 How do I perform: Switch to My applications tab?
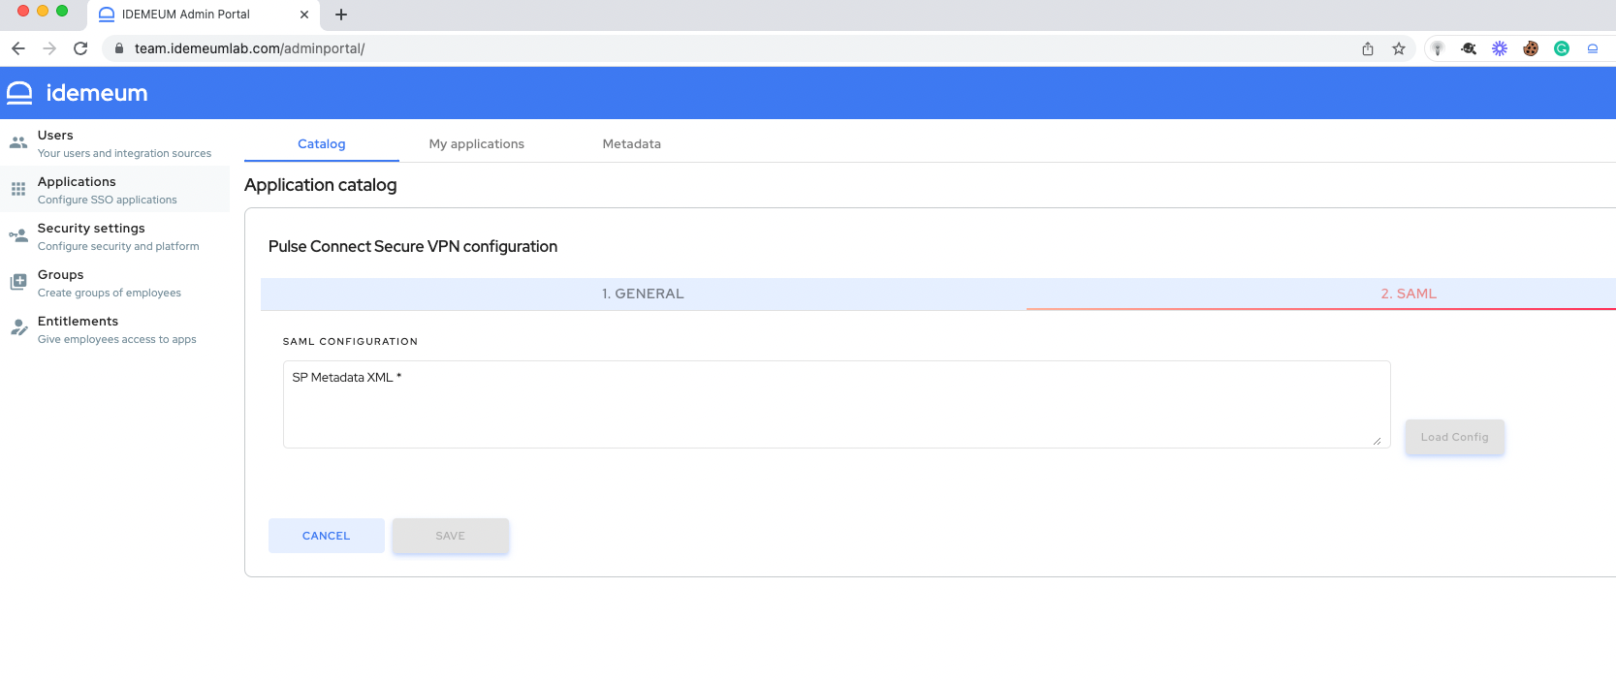477,143
